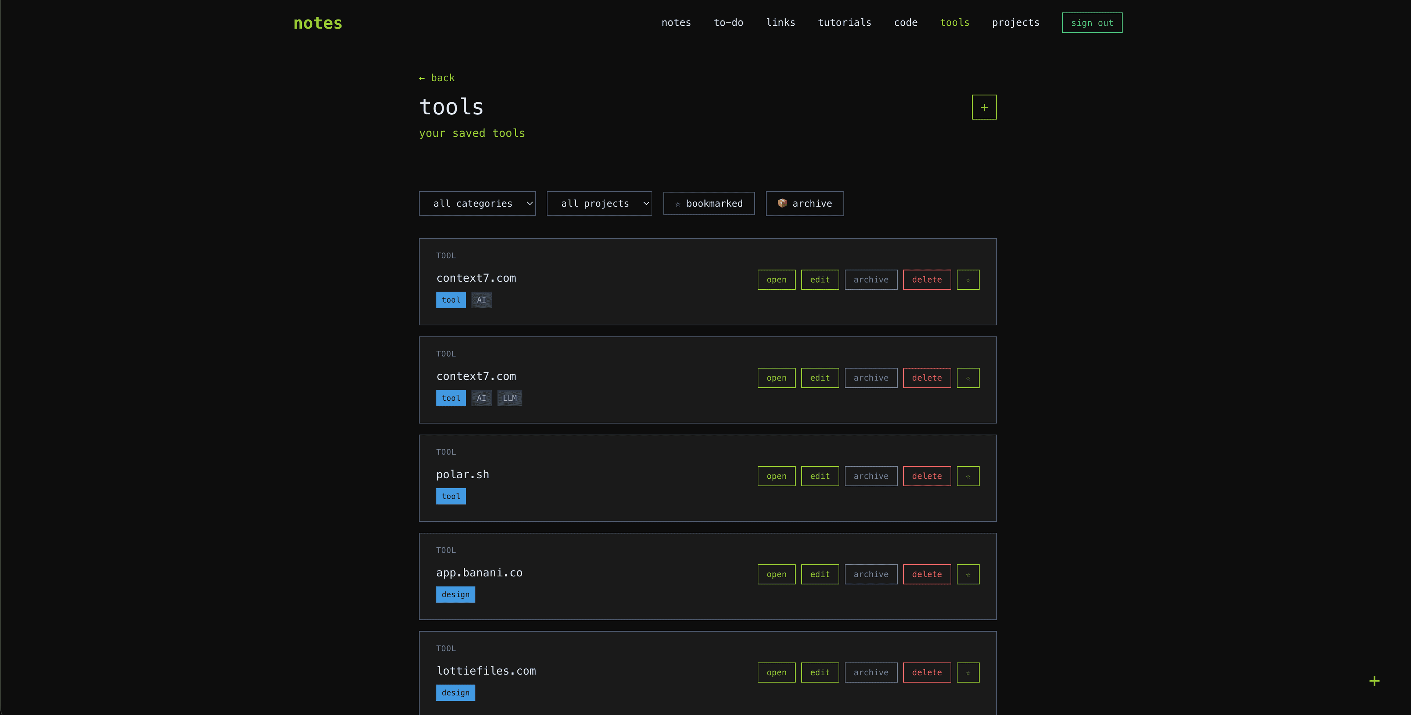The width and height of the screenshot is (1411, 715).
Task: Click the back link
Action: click(437, 78)
